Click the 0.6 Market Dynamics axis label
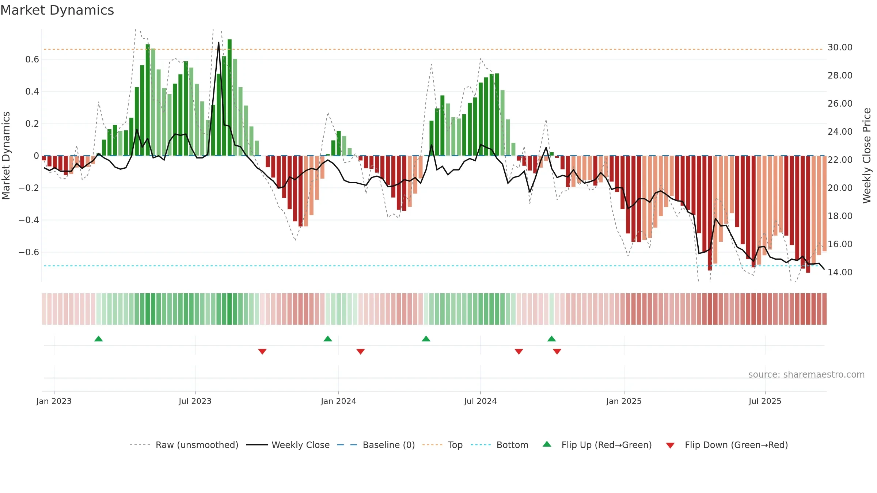 point(32,59)
